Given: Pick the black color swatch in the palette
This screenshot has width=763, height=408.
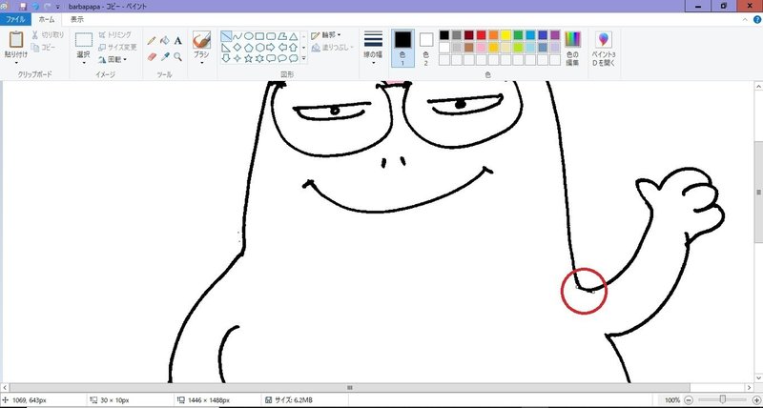Looking at the screenshot, I should coord(444,35).
